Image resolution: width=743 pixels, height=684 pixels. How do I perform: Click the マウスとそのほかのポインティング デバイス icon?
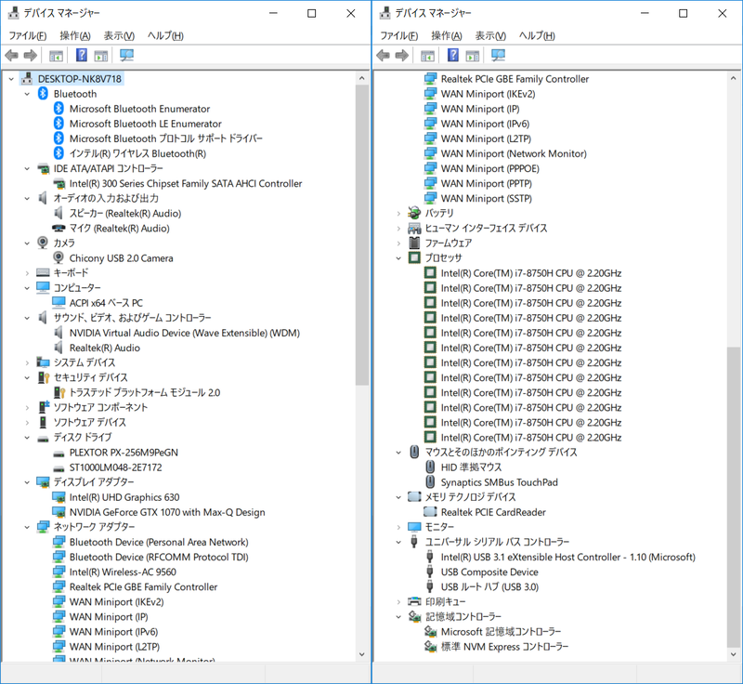[x=414, y=452]
